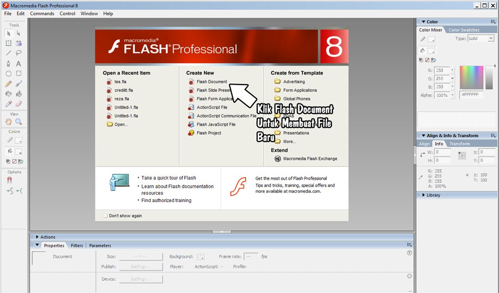Select the Pen tool
This screenshot has width=499, height=293.
9,64
